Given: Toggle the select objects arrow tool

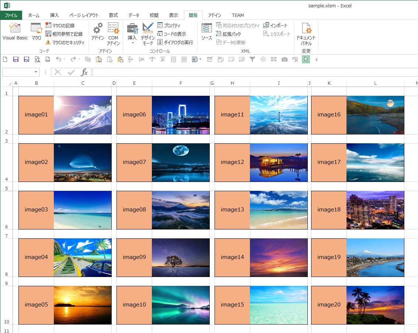Looking at the screenshot, I should tap(306, 59).
